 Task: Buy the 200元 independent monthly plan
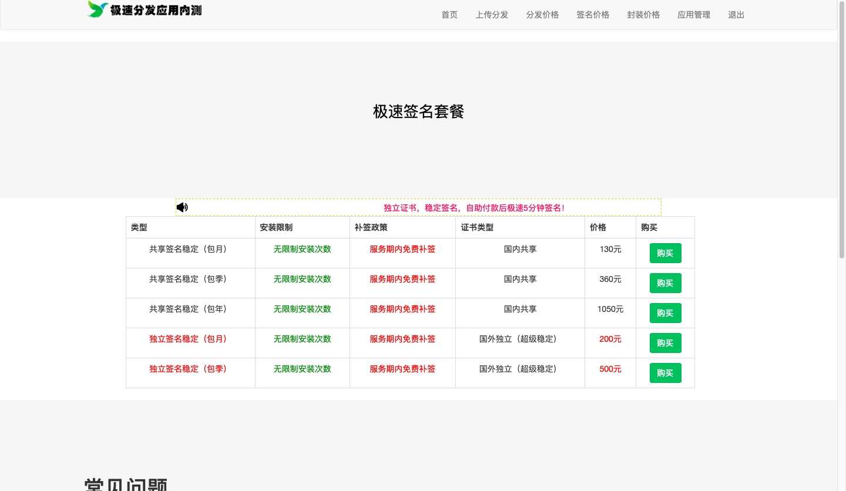(665, 343)
